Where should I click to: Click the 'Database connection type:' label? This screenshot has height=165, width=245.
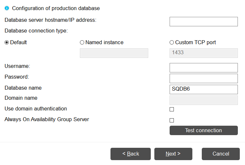click(x=36, y=31)
